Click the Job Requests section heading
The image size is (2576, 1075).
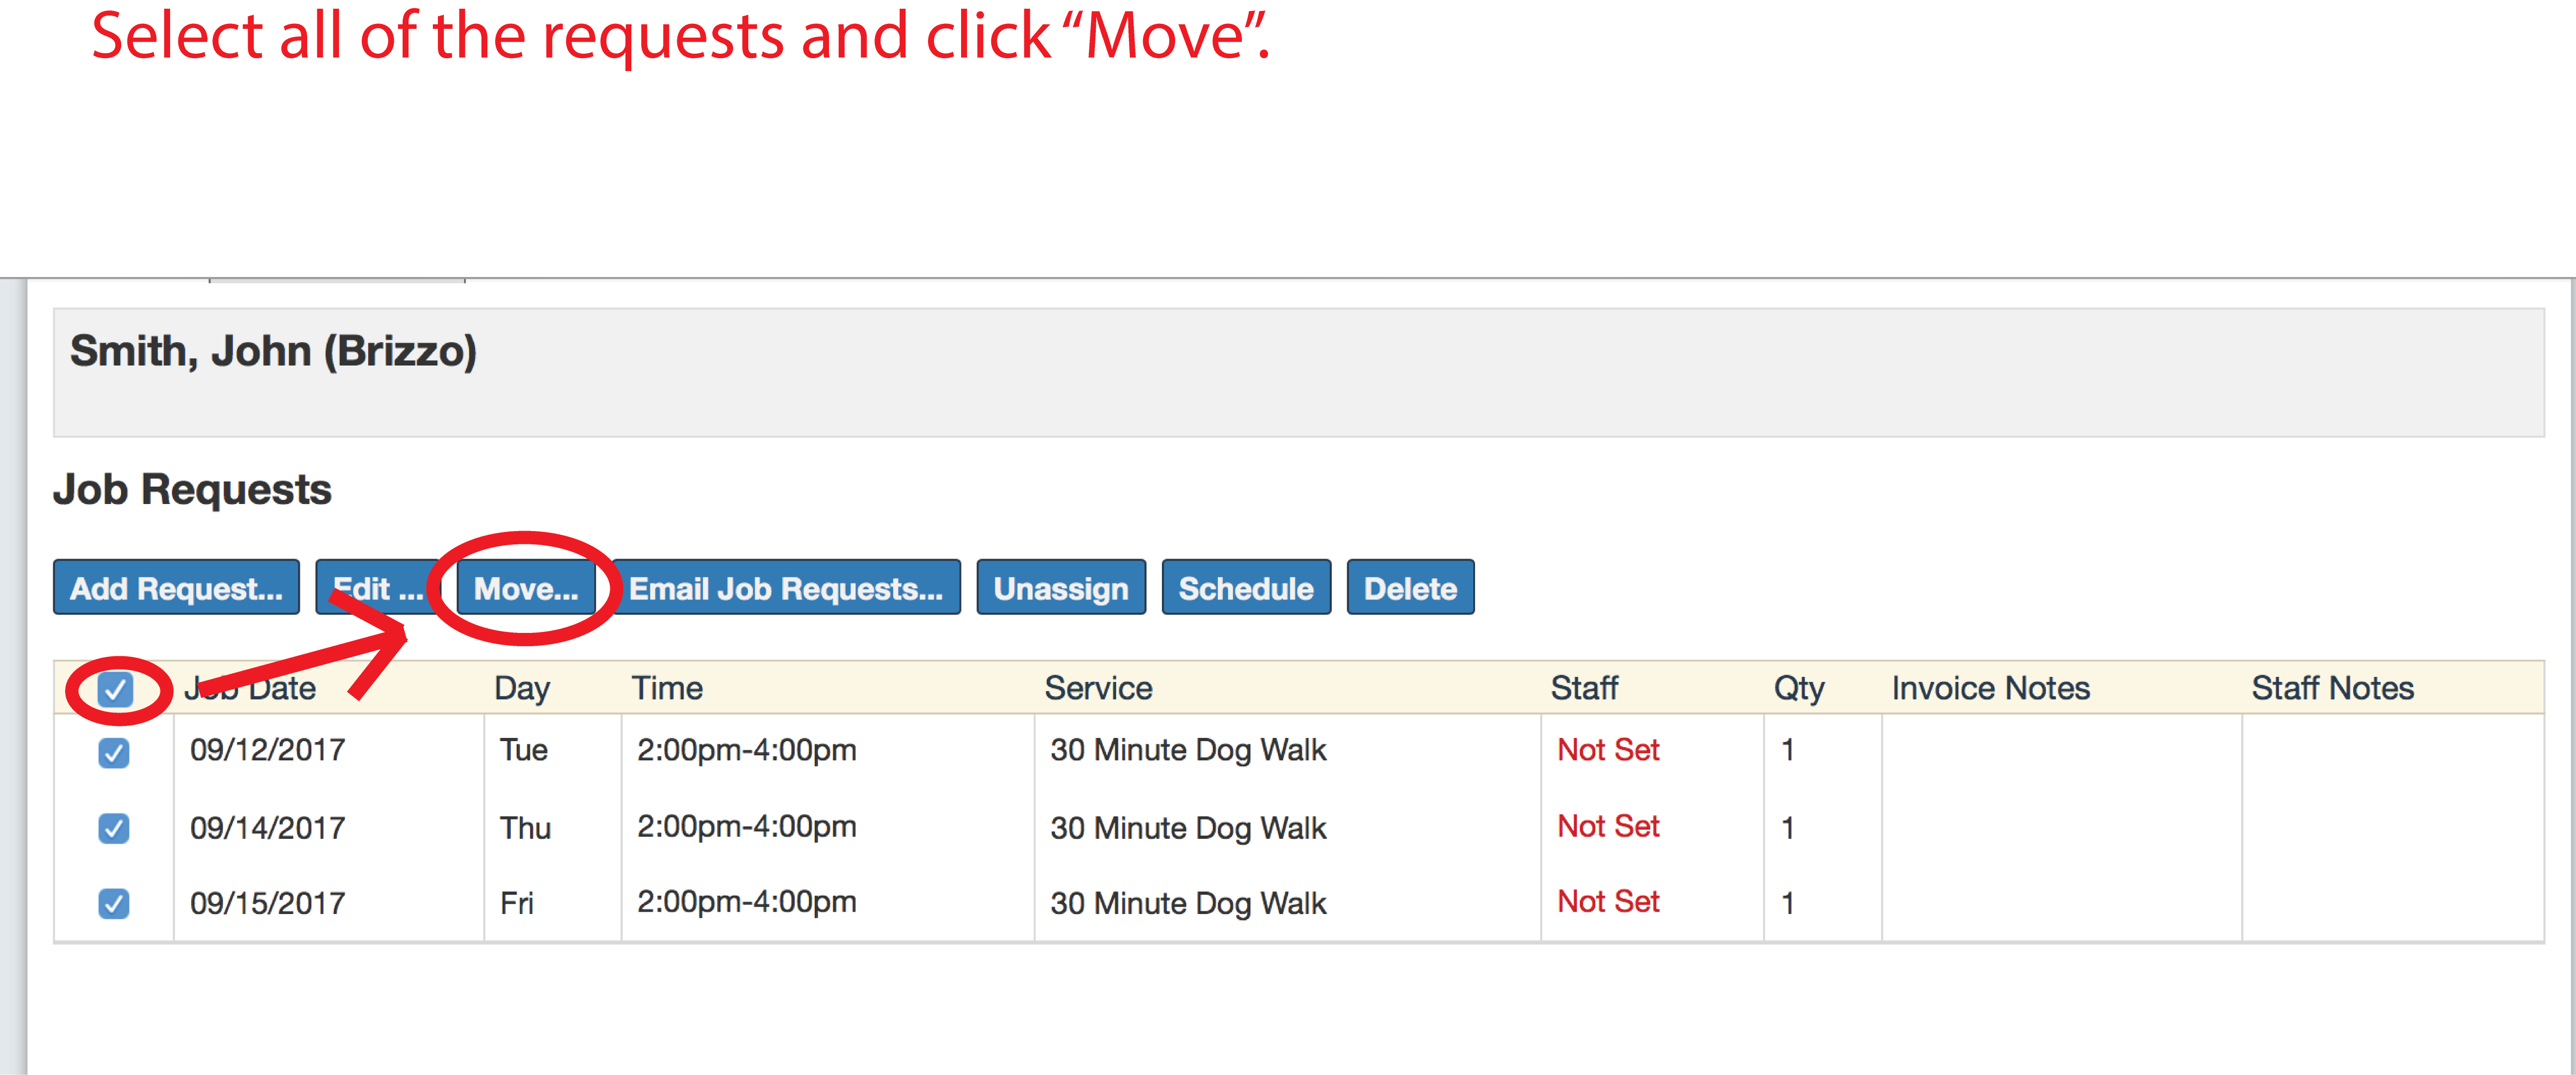coord(192,489)
